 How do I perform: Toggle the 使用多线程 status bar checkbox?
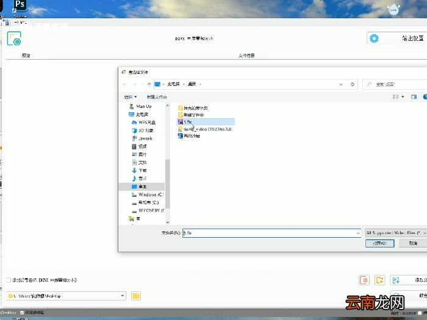click(x=22, y=313)
